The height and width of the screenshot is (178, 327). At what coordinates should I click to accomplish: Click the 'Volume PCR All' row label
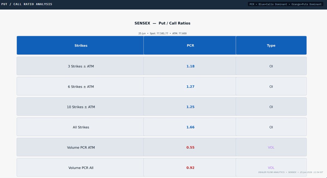point(81,168)
